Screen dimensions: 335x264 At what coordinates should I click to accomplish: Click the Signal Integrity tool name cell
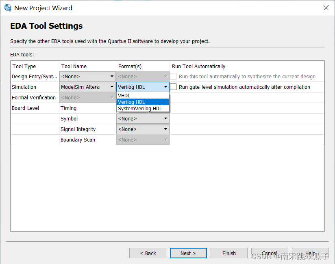pos(87,129)
